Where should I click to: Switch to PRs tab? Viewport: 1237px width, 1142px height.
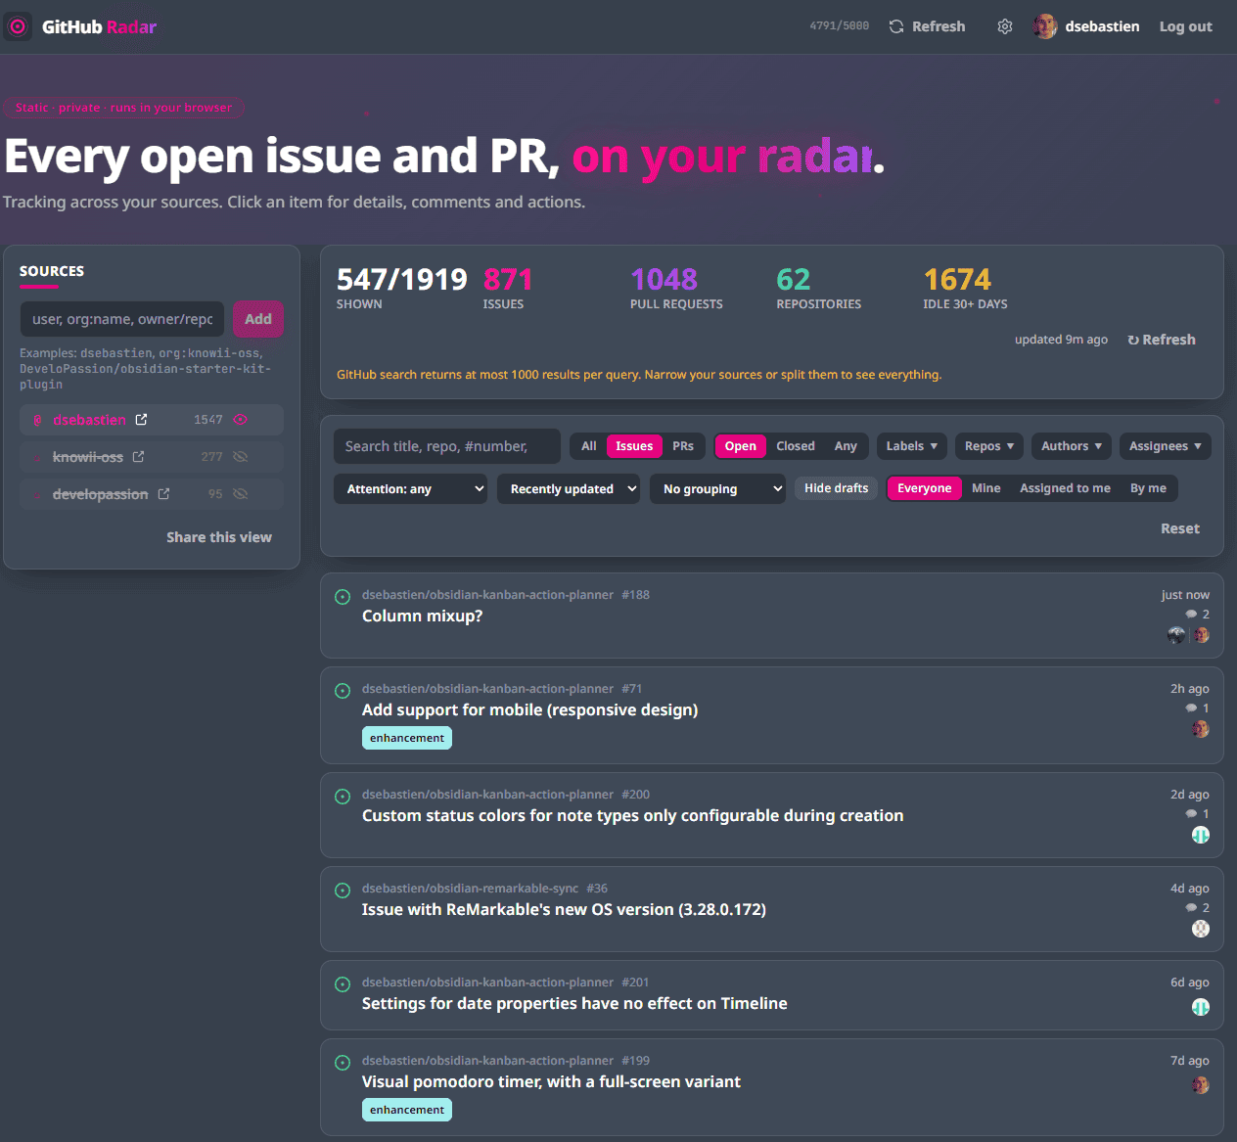pos(683,446)
